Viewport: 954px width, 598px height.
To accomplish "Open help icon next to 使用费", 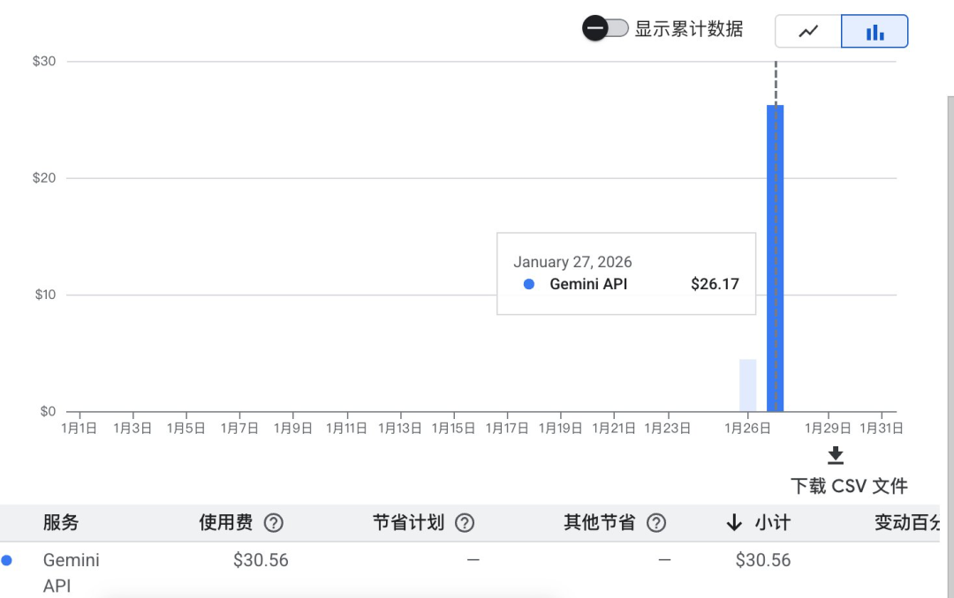I will point(273,523).
